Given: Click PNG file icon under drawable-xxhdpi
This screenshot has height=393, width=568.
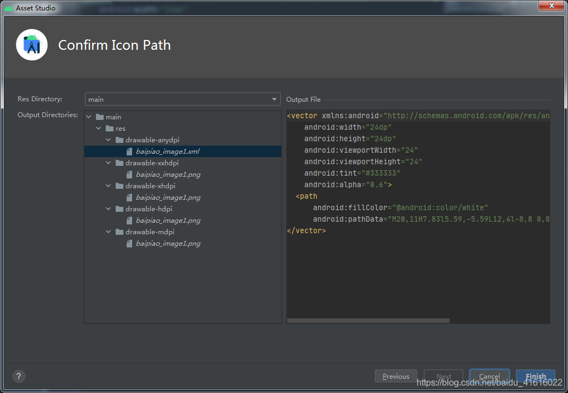Looking at the screenshot, I should tap(129, 175).
